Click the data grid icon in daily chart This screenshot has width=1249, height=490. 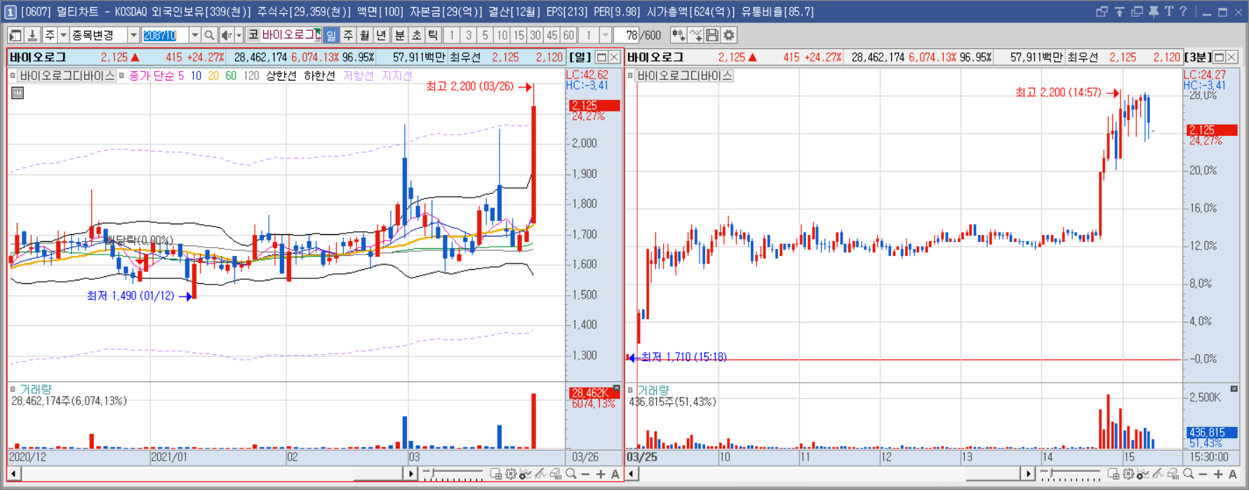click(18, 93)
